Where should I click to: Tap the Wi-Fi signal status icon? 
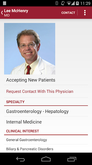coord(69,3)
